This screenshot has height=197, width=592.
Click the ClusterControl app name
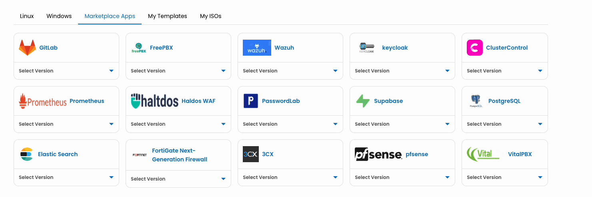pyautogui.click(x=507, y=48)
